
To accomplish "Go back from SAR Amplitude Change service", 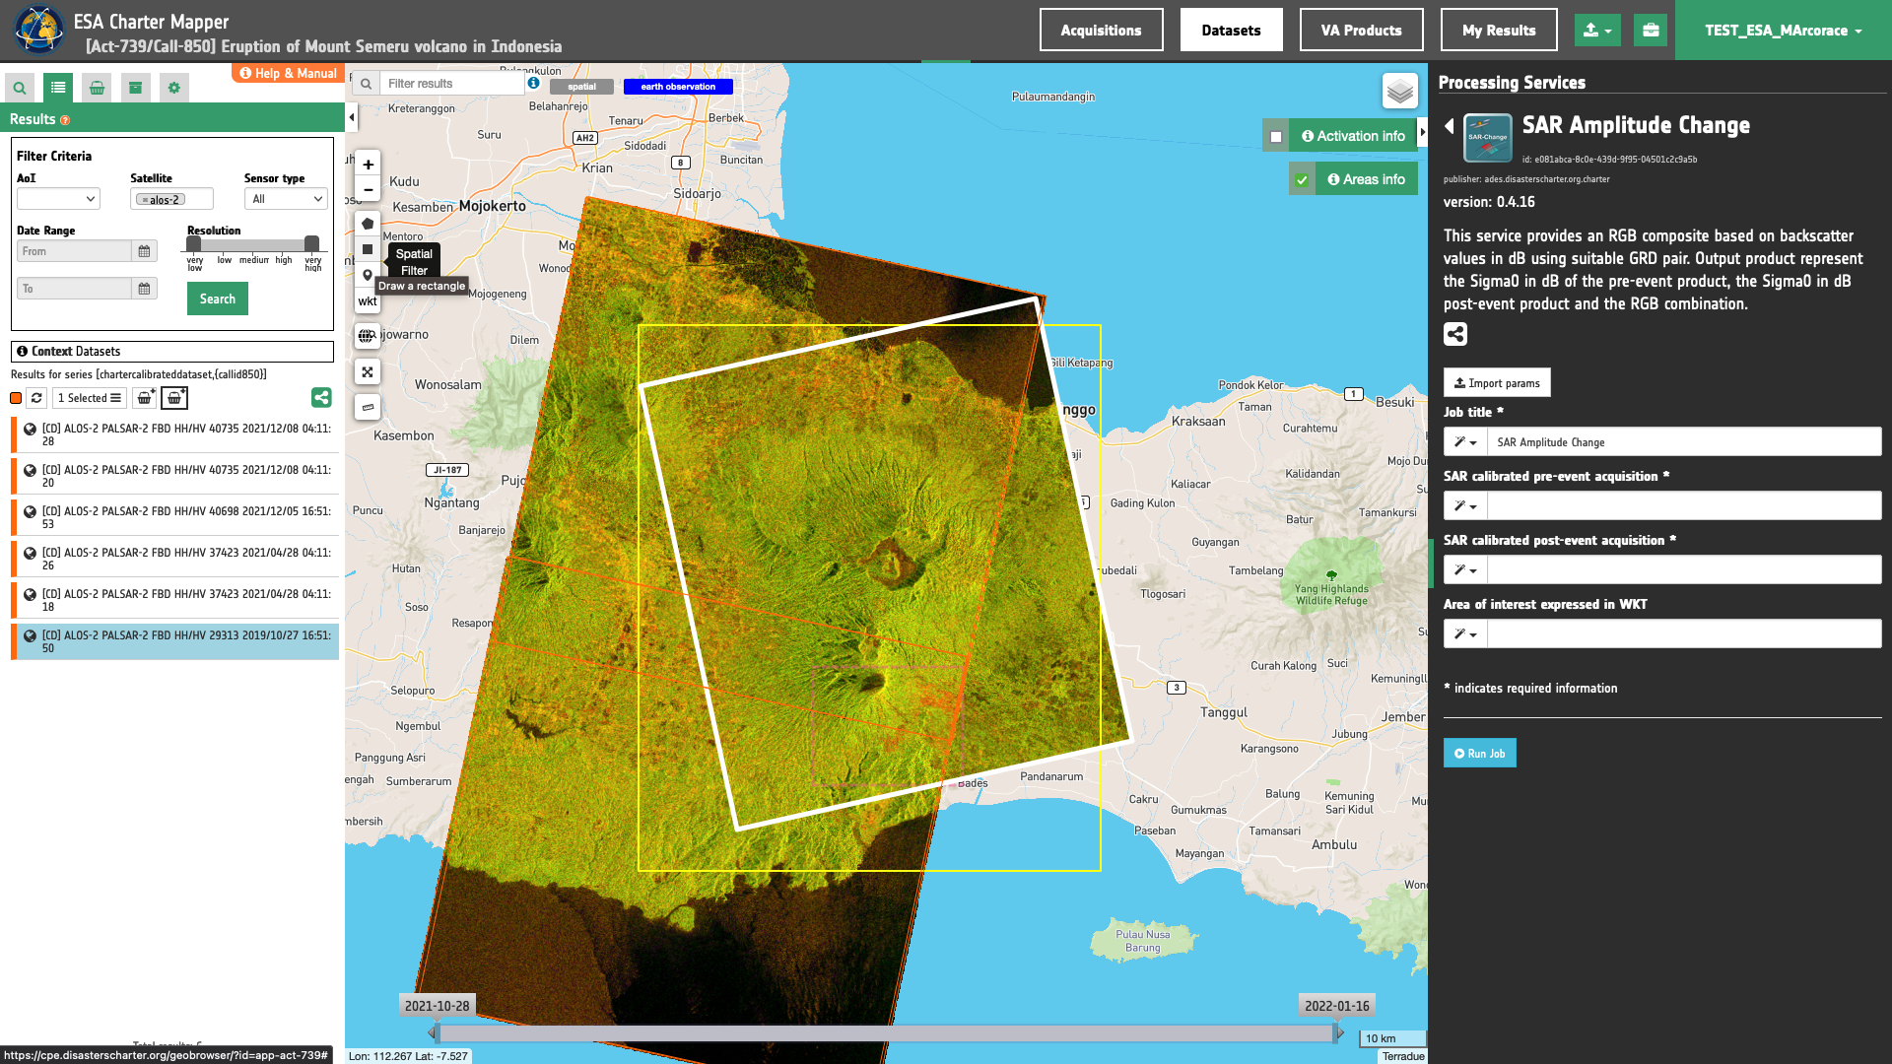I will click(x=1450, y=126).
